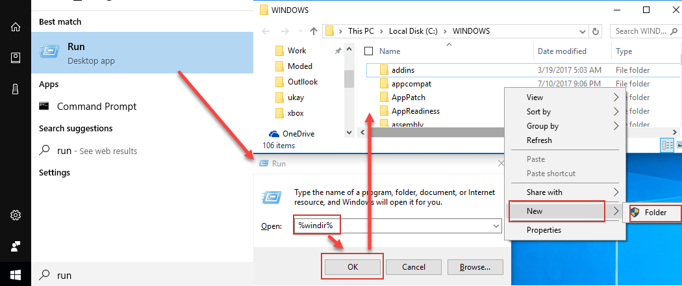This screenshot has height=286, width=682.
Task: Open address bar history dropdown
Action: [581, 31]
